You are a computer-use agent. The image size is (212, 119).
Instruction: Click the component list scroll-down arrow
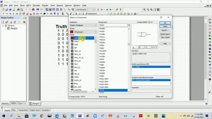coord(129,92)
